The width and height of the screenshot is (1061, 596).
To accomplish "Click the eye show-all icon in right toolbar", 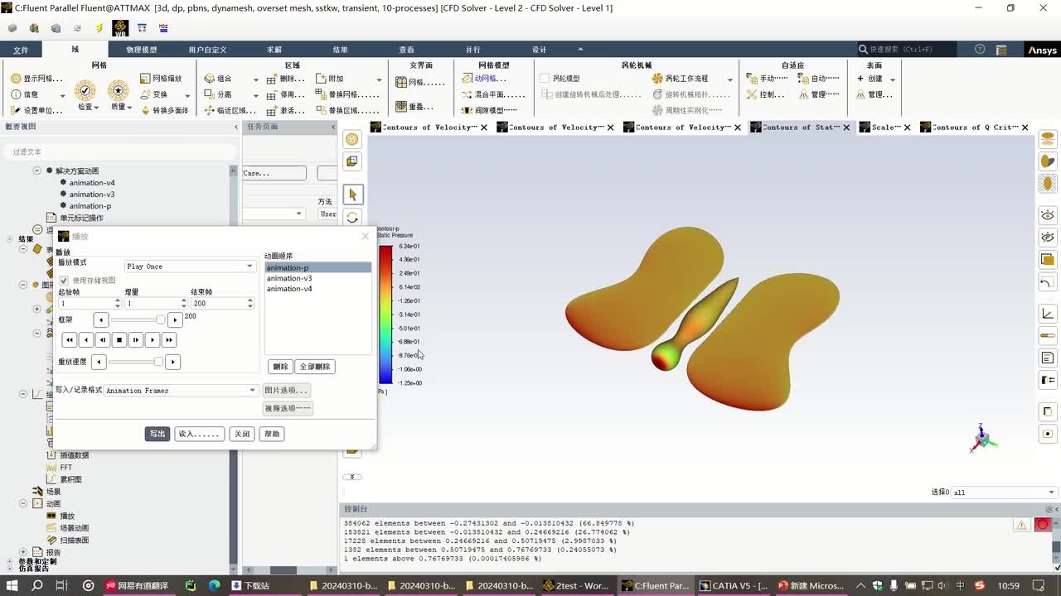I will pyautogui.click(x=1048, y=215).
